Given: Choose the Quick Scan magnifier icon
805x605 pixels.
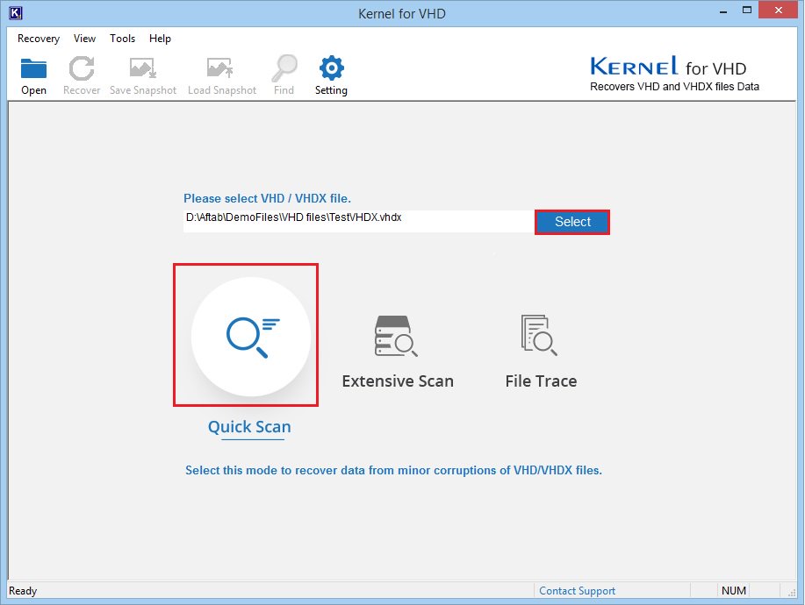Looking at the screenshot, I should coord(251,337).
